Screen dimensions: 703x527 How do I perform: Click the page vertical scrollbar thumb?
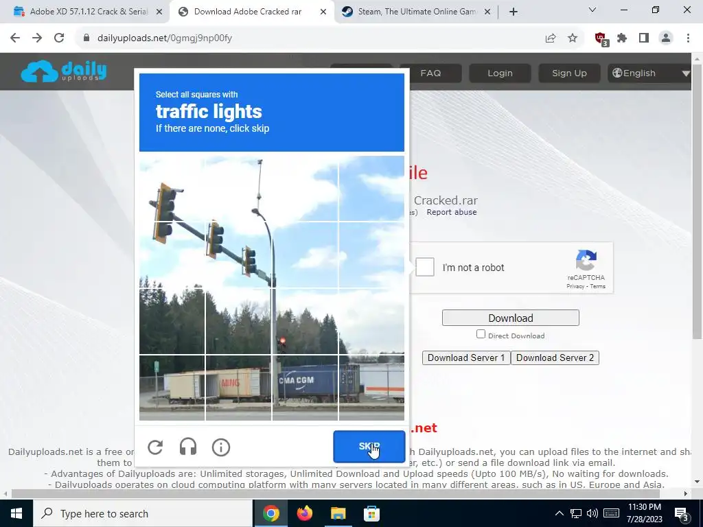pos(698,201)
